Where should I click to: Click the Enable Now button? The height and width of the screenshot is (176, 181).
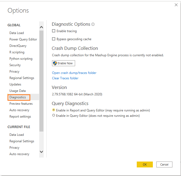pyautogui.click(x=64, y=63)
